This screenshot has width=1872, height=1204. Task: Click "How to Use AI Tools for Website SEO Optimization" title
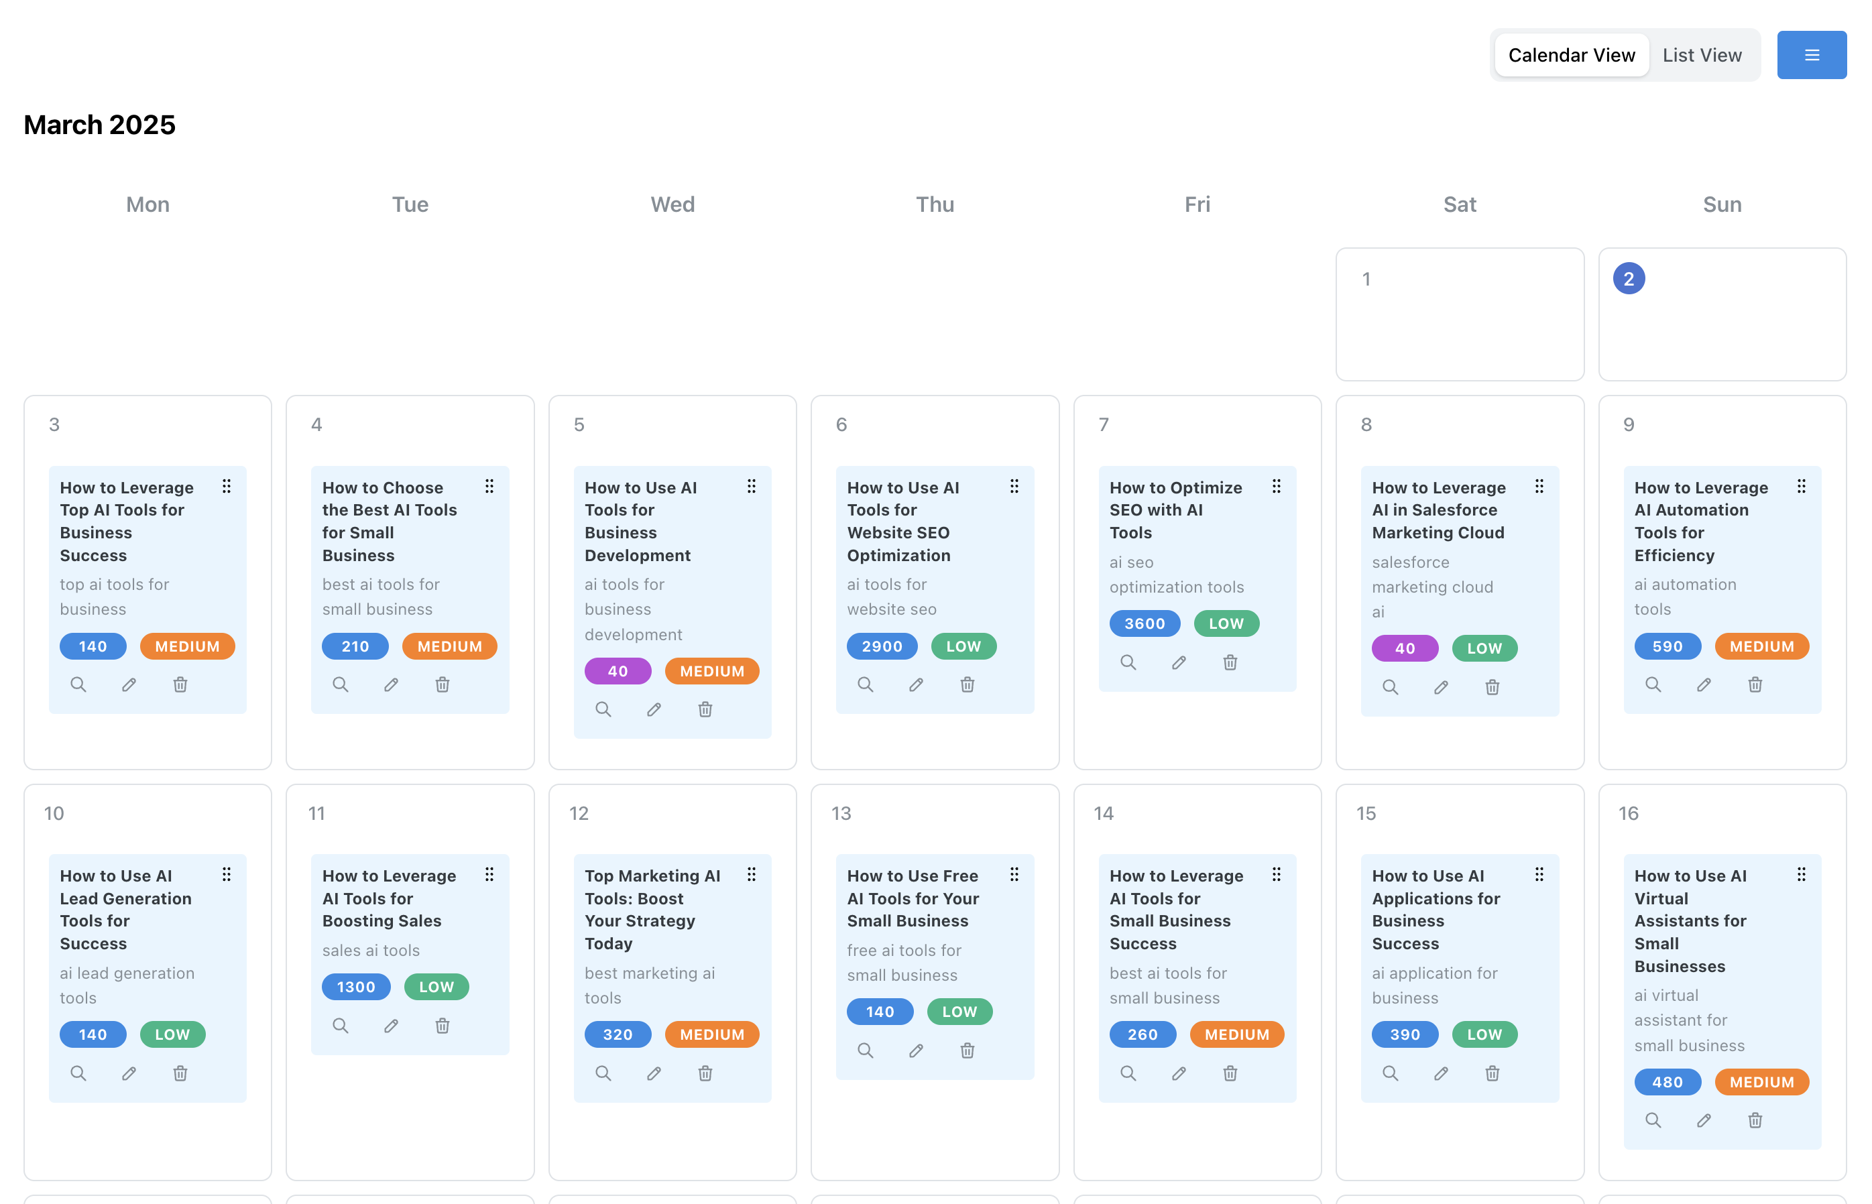tap(902, 521)
